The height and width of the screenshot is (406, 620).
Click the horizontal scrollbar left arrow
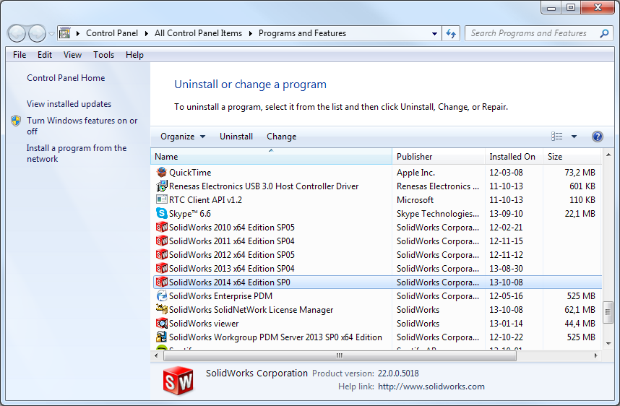coord(156,355)
